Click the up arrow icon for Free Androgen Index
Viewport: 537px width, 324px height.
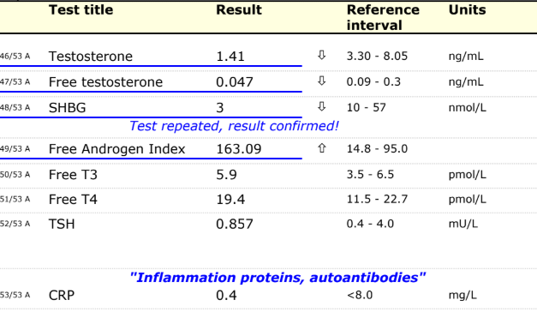point(321,148)
